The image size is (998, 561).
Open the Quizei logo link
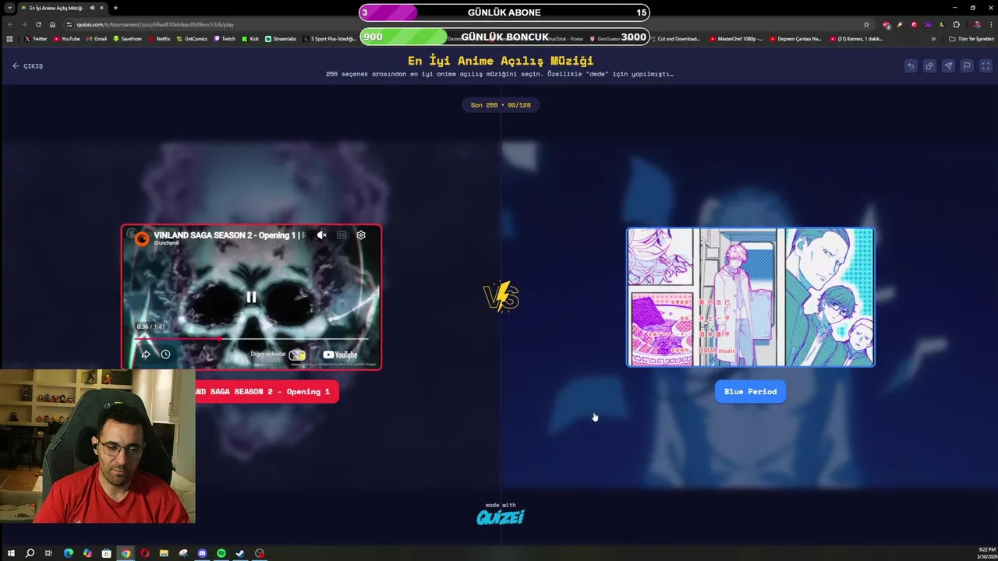click(501, 517)
